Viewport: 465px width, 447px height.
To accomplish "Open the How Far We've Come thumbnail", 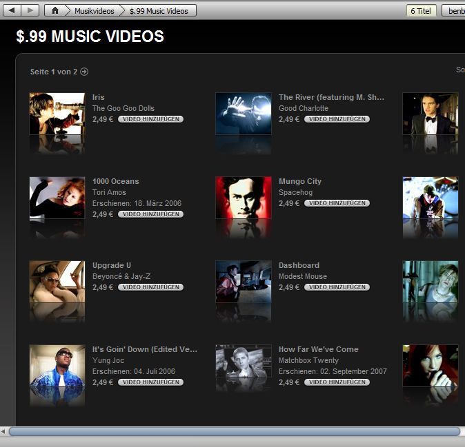I will 244,361.
